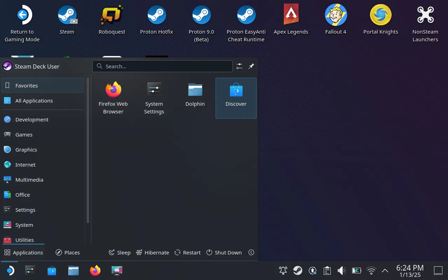Screen dimensions: 448x280
Task: Click the Sleep button
Action: [120, 252]
